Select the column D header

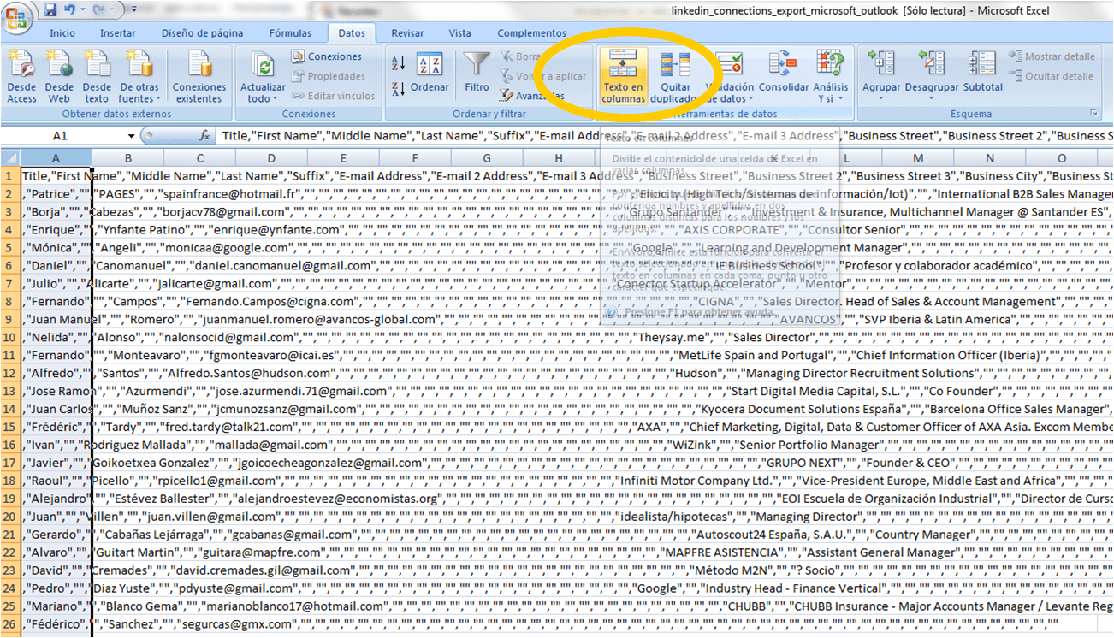(271, 158)
